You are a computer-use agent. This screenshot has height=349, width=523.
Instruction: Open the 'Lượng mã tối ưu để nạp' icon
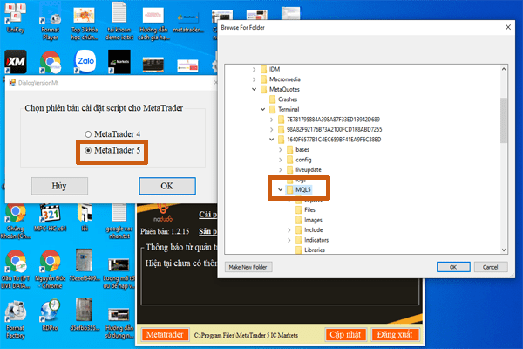119,272
